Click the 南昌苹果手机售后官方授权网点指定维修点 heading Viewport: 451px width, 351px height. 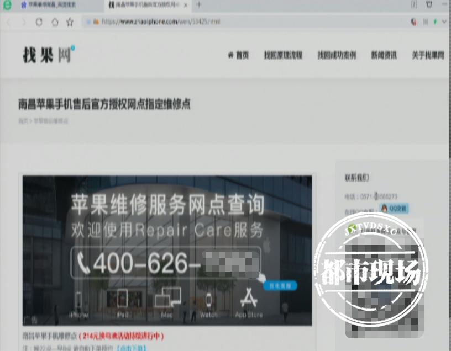(x=104, y=104)
